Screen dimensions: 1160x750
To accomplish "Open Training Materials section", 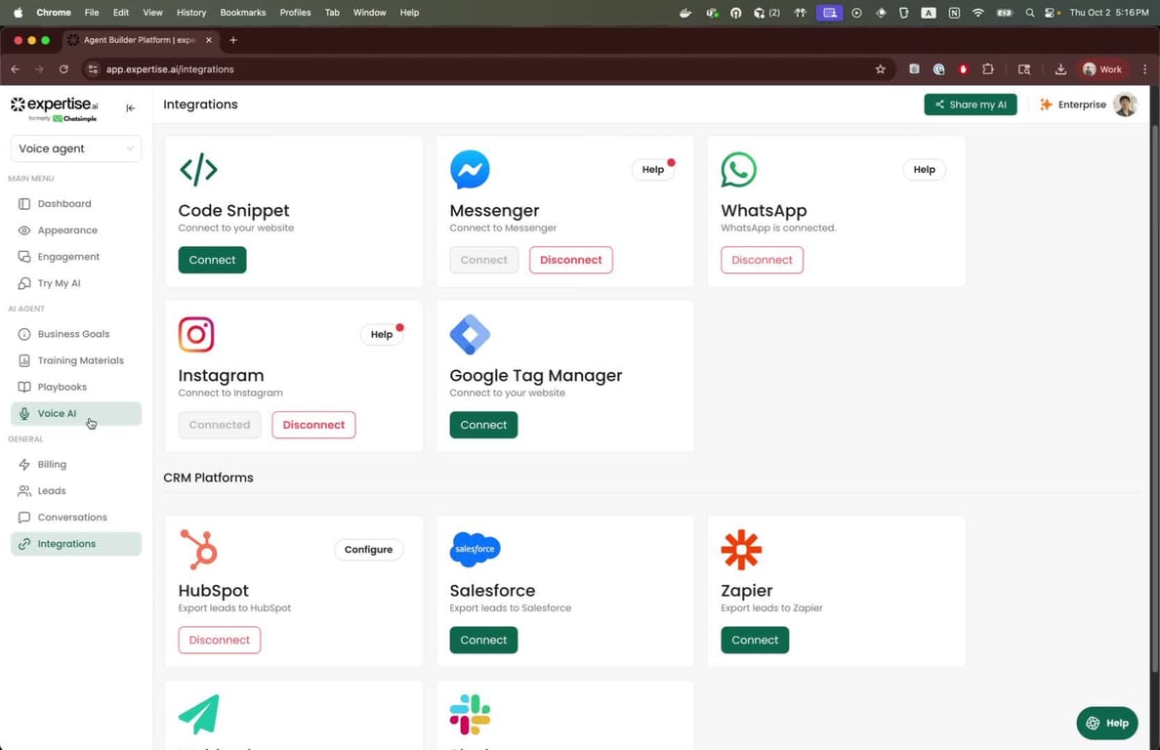I will (75, 360).
